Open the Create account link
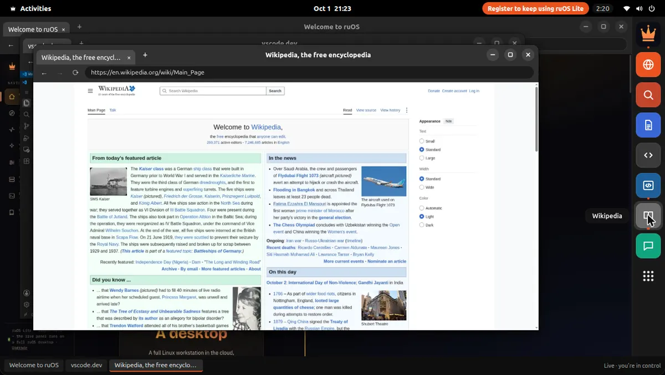The height and width of the screenshot is (375, 665). point(454,91)
